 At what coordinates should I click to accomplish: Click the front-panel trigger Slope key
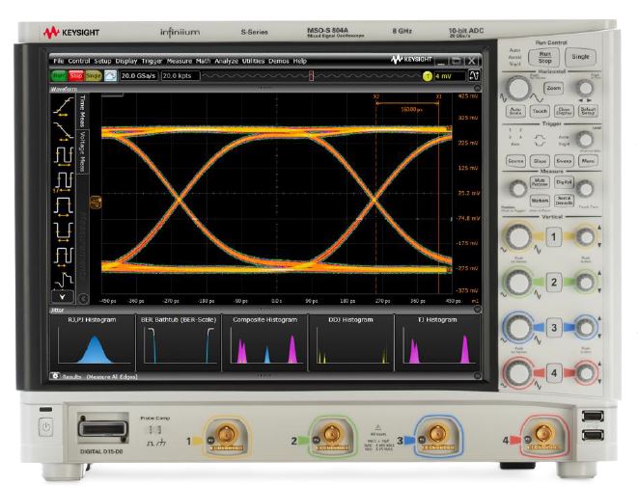[x=540, y=161]
